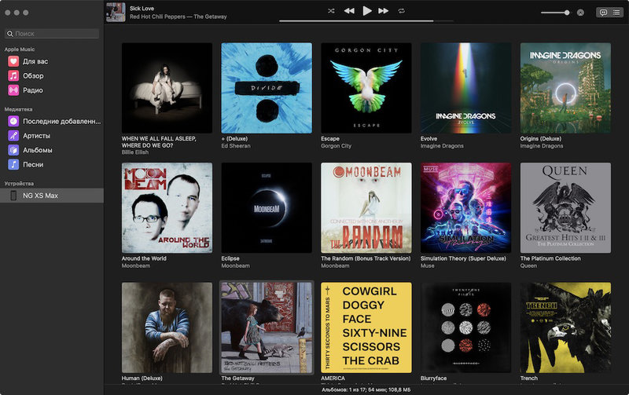
Task: Start playing Sick Love
Action: pyautogui.click(x=367, y=11)
